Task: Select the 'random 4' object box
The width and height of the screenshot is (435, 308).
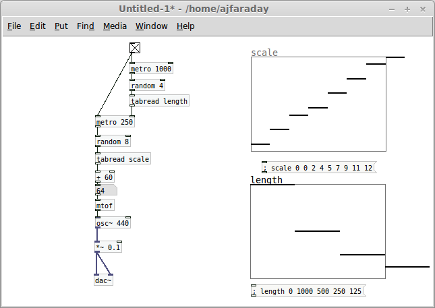Action: point(147,86)
